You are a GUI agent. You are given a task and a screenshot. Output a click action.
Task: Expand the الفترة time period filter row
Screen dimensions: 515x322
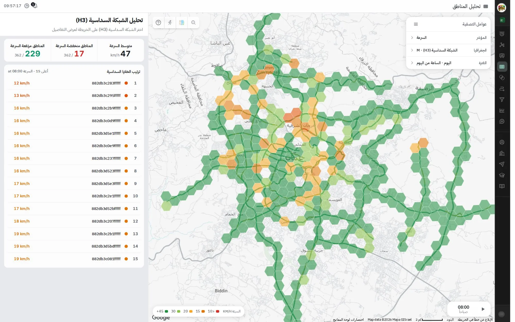point(448,63)
